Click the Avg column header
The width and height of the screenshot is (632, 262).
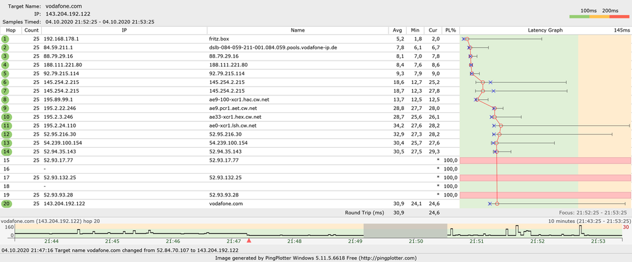[x=397, y=30]
